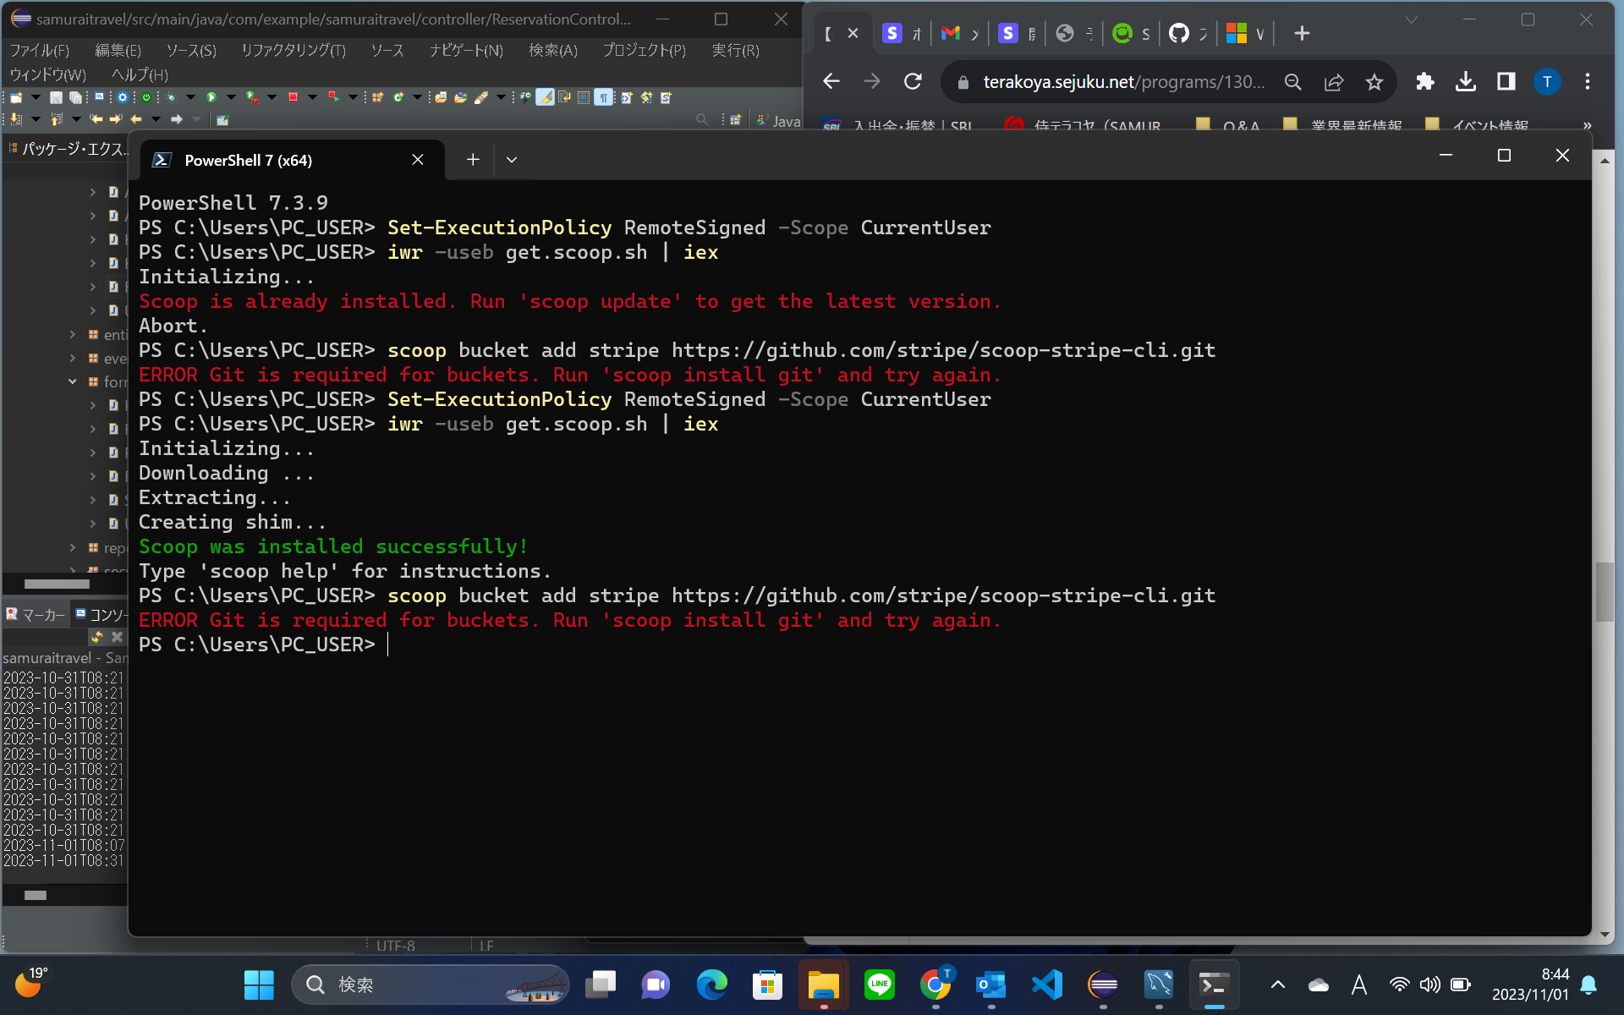Viewport: 1624px width, 1015px height.
Task: Open the ヘルプ(H) menu in Eclipse
Action: [140, 74]
